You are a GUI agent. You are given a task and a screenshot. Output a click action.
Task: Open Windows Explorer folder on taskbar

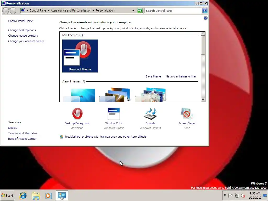click(x=36, y=196)
